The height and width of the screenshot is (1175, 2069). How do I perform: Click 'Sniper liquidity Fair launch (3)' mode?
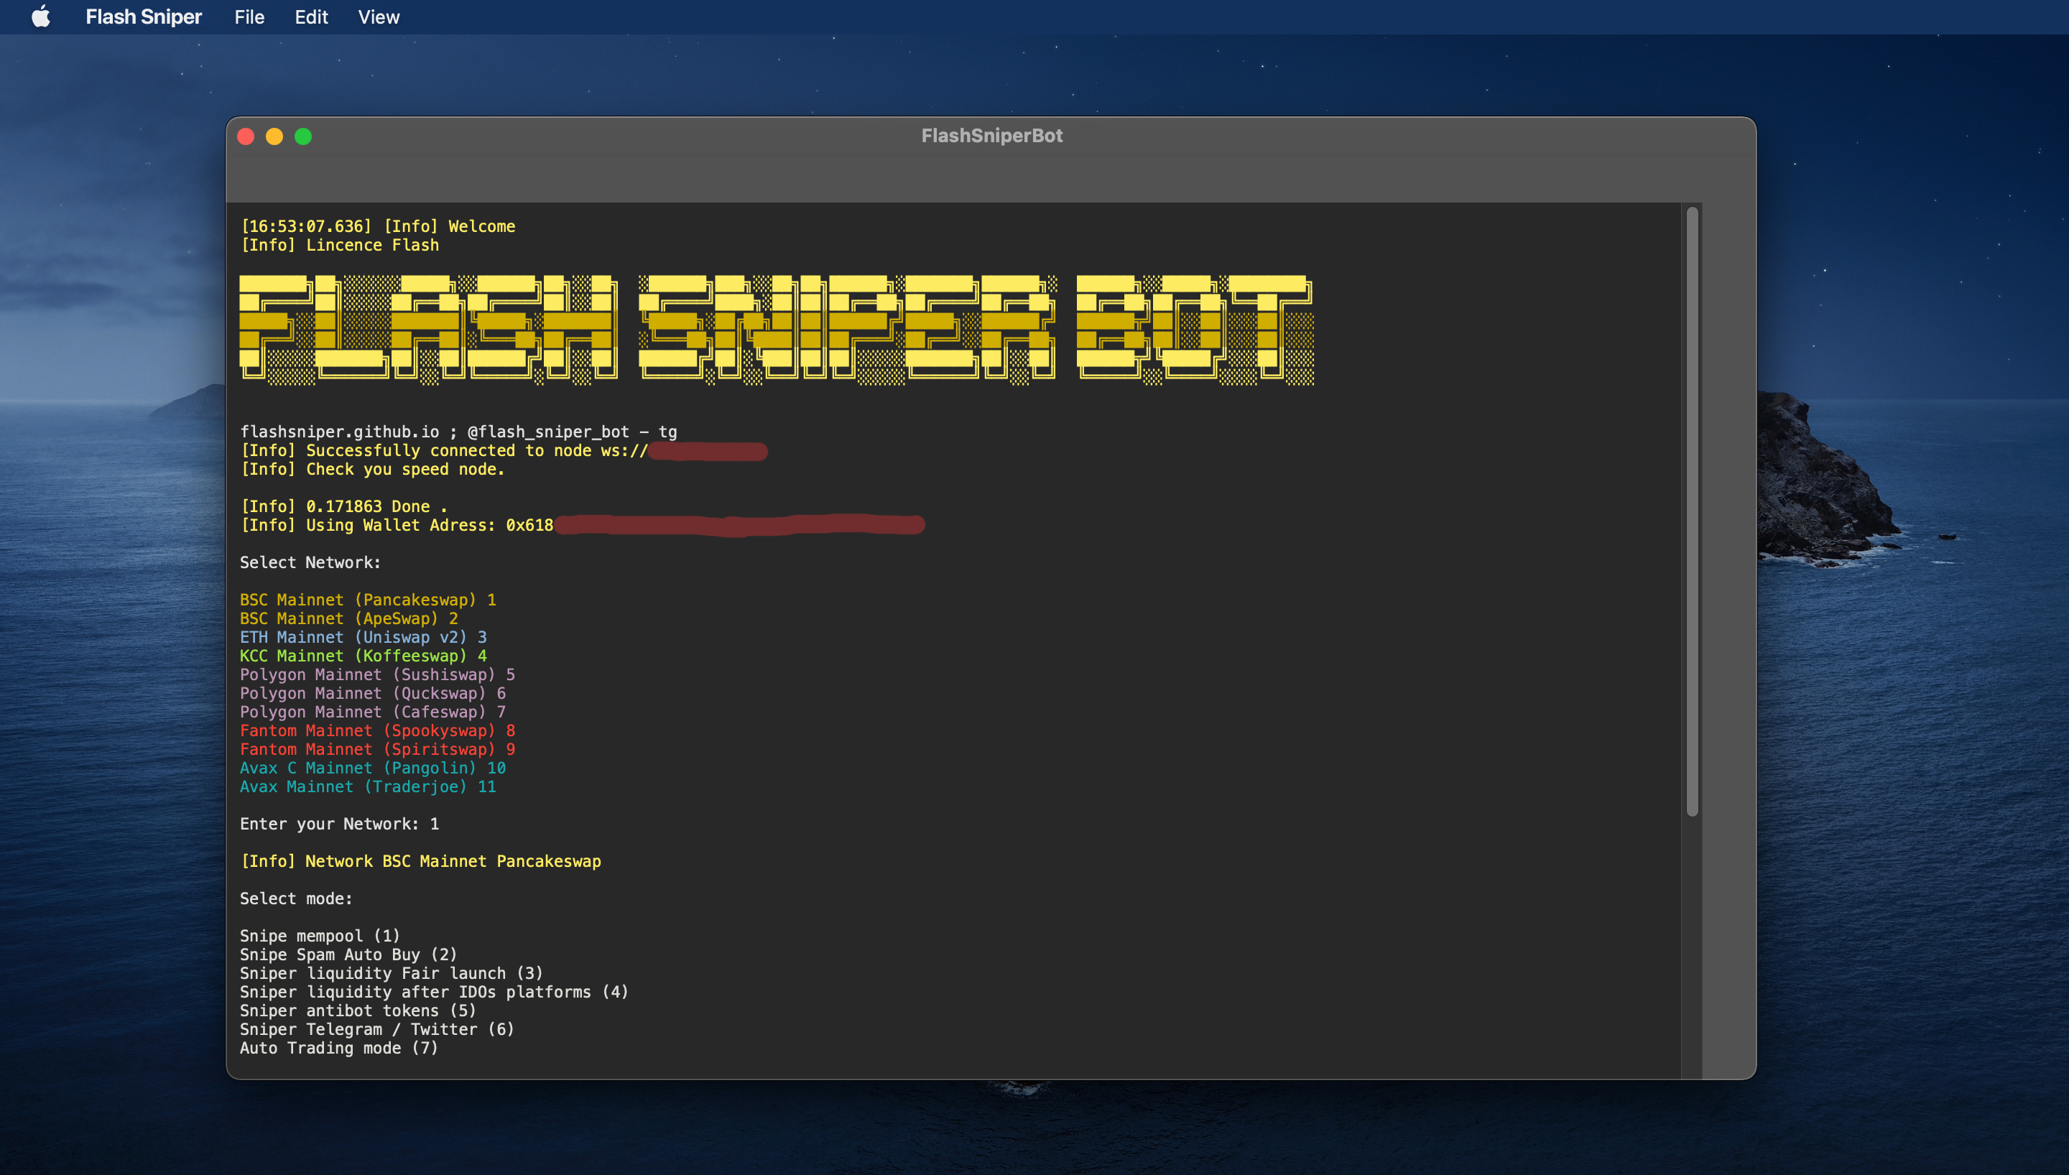point(392,973)
